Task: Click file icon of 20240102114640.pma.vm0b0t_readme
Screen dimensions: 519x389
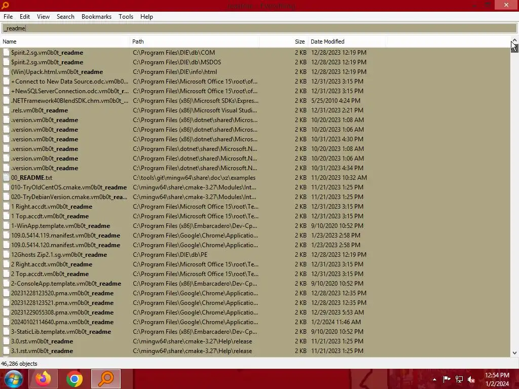Action: coord(6,322)
